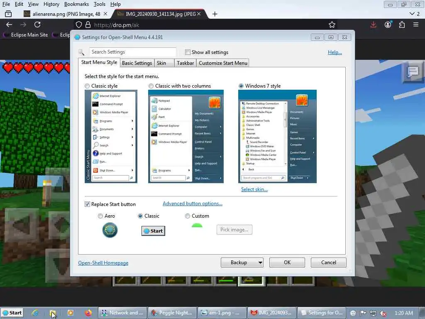Screen dimensions: 425x319
Task: Click the Aero shell start button image
Action: [x=110, y=230]
